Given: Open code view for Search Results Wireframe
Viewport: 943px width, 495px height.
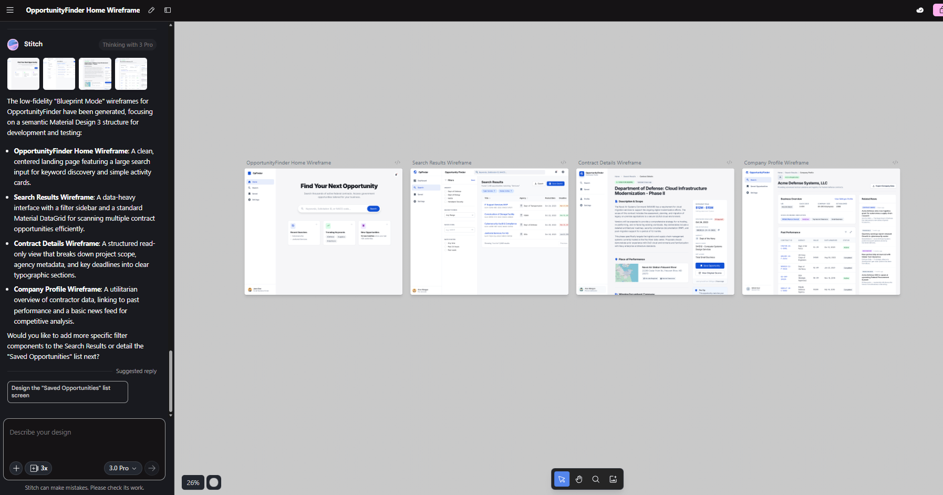Looking at the screenshot, I should click(563, 162).
